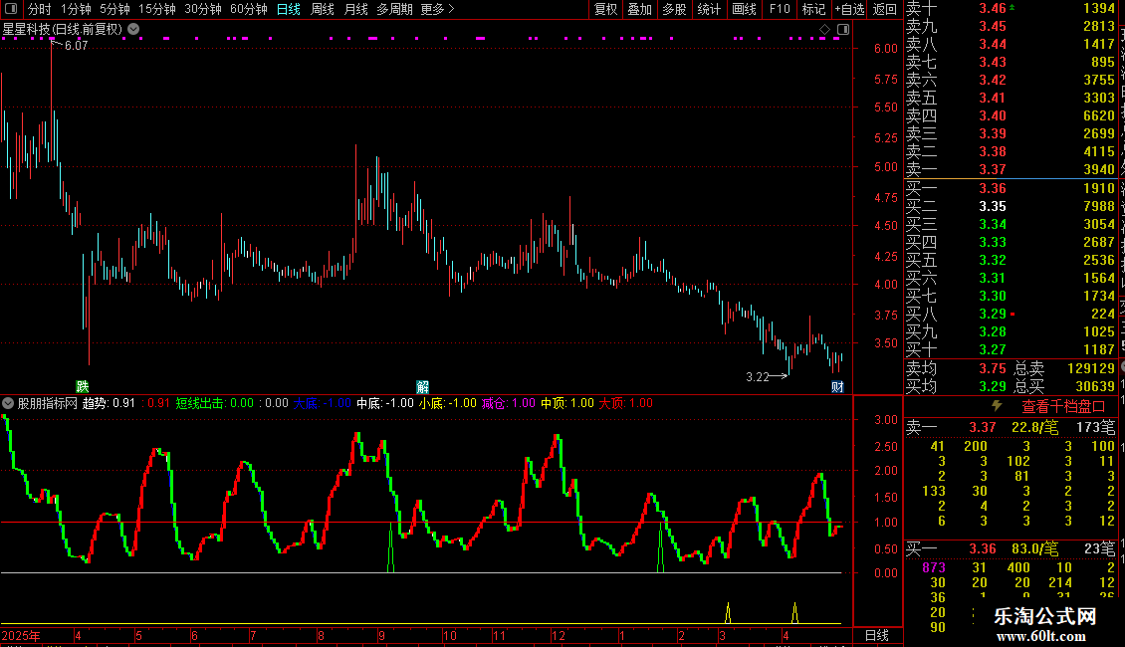Click the 买一 queue header with 23笔
This screenshot has height=647, width=1125.
[x=1011, y=548]
